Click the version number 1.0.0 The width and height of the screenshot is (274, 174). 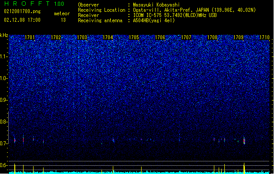click(59, 4)
